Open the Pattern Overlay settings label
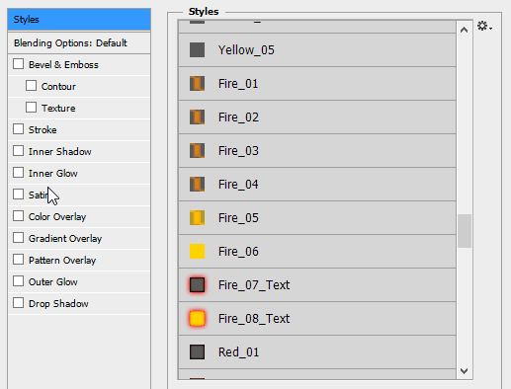The width and height of the screenshot is (511, 389). click(x=62, y=261)
